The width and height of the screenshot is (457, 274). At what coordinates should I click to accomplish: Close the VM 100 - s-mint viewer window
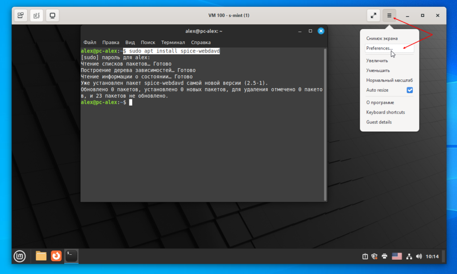(437, 16)
